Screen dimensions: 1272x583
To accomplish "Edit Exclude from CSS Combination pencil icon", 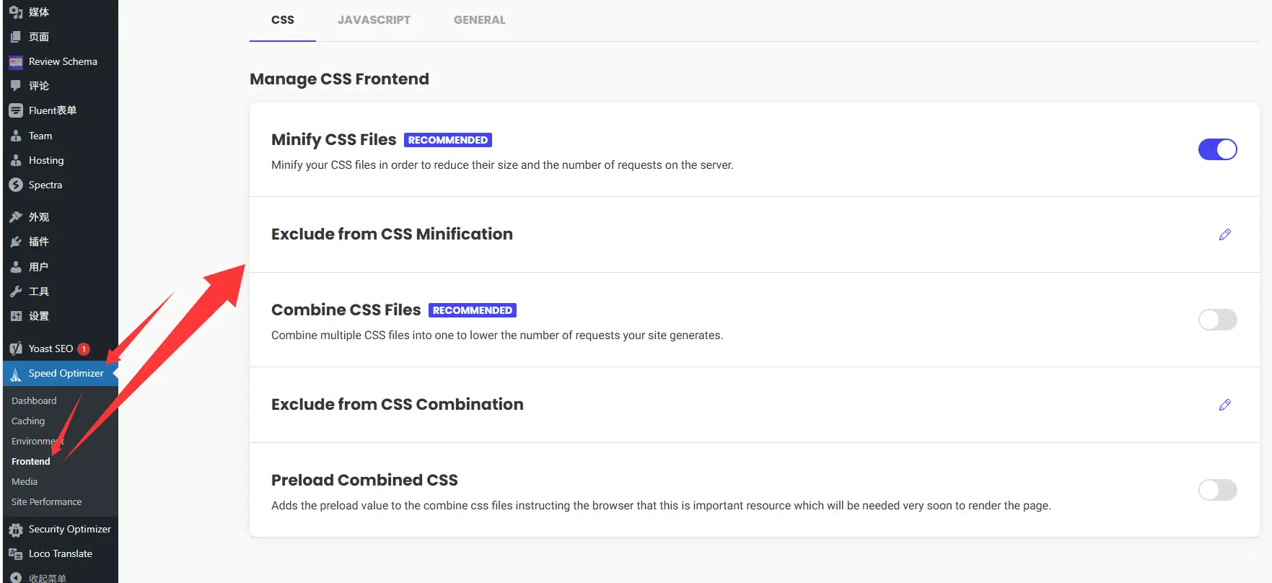I will pyautogui.click(x=1224, y=405).
